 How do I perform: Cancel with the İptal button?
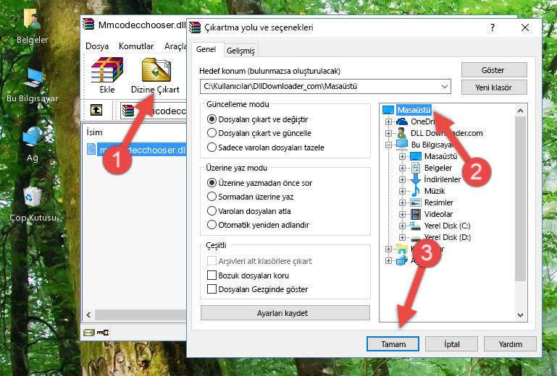coord(451,344)
